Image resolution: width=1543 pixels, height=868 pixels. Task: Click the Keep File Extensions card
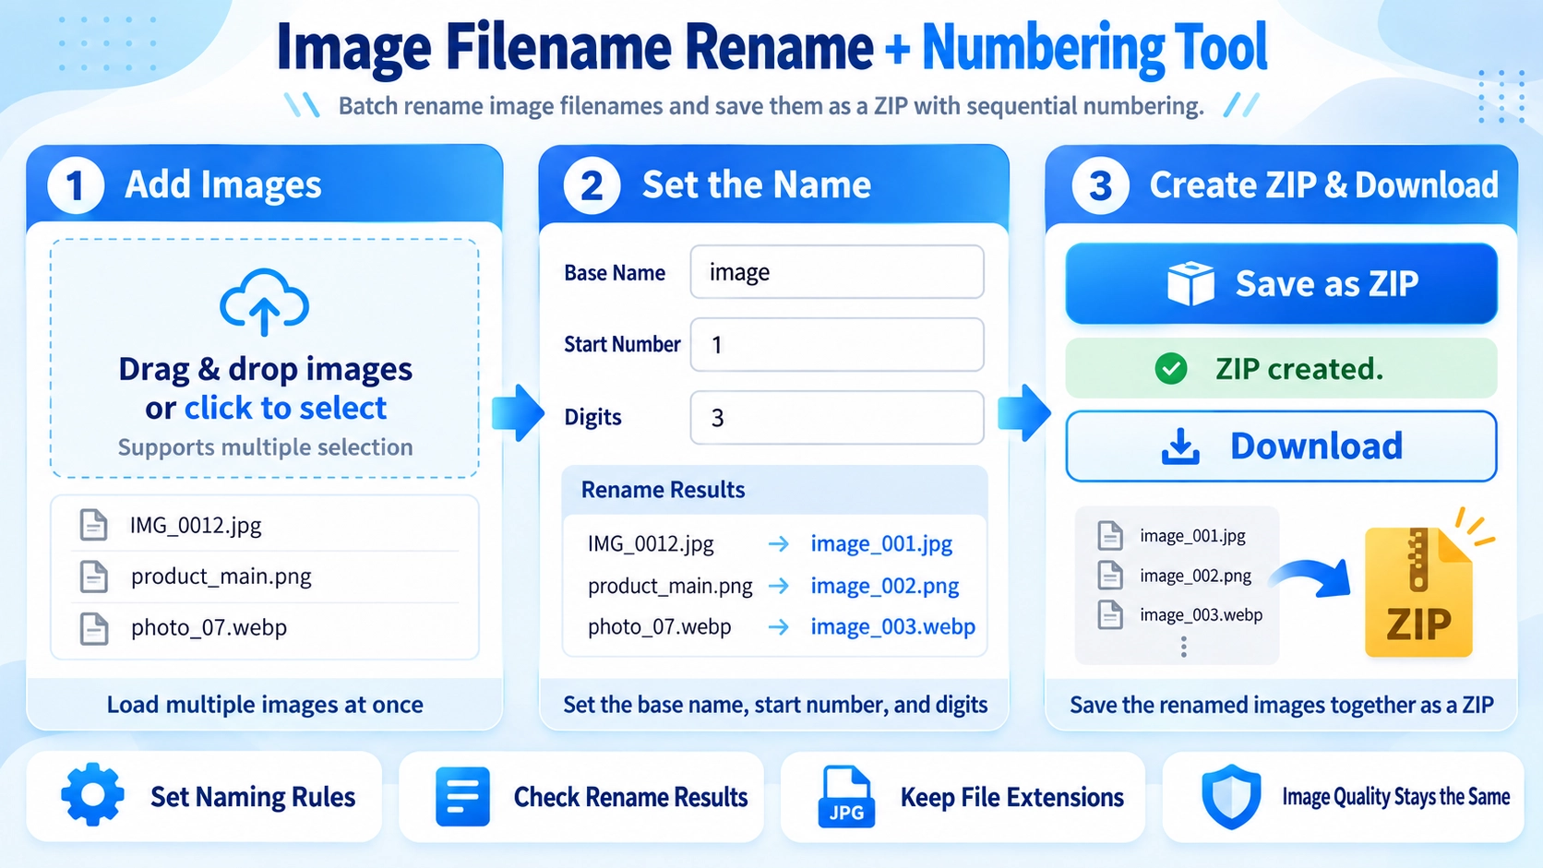point(963,796)
